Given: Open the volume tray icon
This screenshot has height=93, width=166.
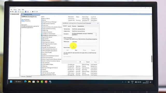Looking at the screenshot, I should (x=138, y=82).
